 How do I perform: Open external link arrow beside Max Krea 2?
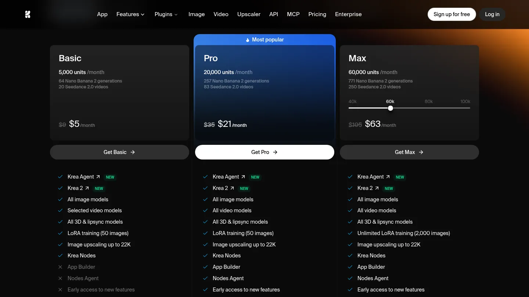pyautogui.click(x=377, y=188)
